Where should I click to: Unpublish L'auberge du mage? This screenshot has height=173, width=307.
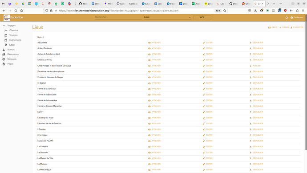[x=256, y=118]
